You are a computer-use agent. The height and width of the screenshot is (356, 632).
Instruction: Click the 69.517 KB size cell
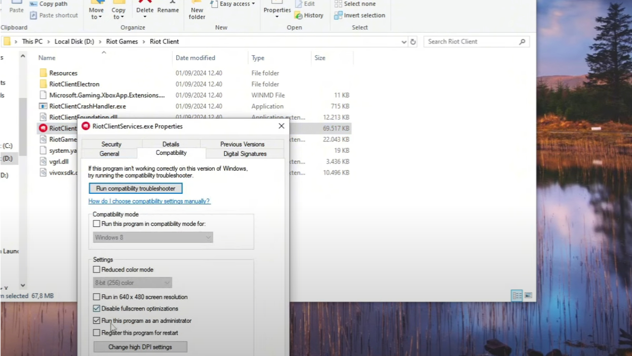tap(336, 128)
